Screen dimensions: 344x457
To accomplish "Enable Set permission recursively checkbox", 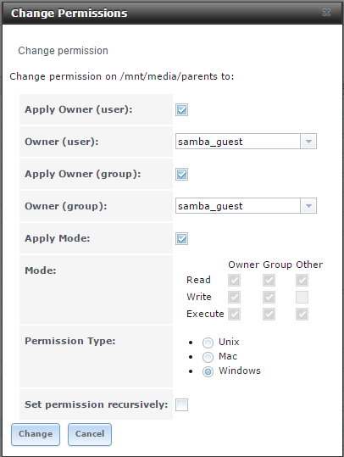I will (x=181, y=404).
